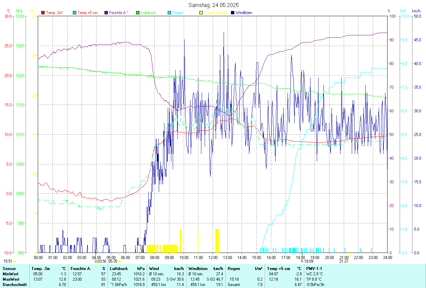Click the MinWert row label
The width and height of the screenshot is (426, 288).
pyautogui.click(x=10, y=274)
